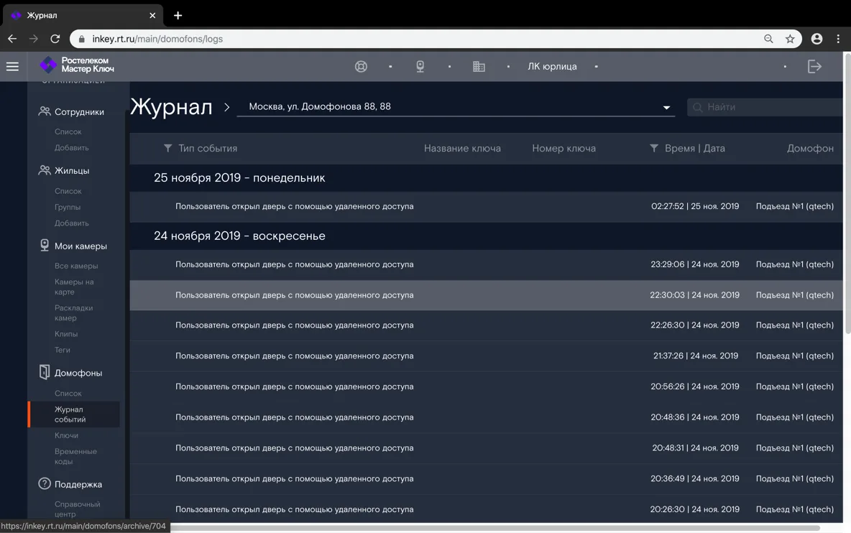Click the logout icon in header
The height and width of the screenshot is (533, 851).
[x=814, y=66]
